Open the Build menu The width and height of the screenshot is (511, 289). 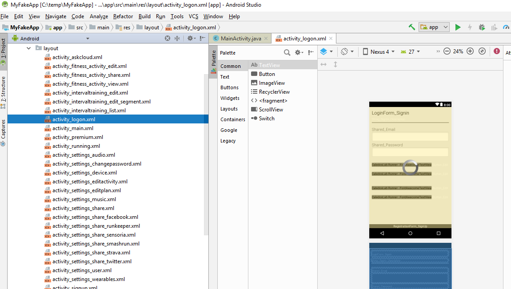pos(144,16)
